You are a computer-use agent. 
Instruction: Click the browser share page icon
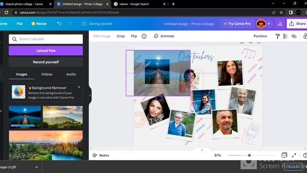(273, 12)
